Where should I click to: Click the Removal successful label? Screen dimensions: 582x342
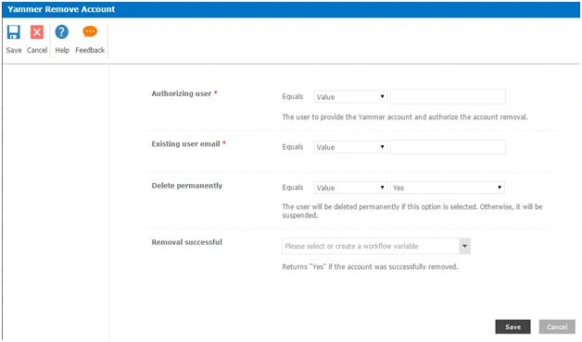point(186,242)
